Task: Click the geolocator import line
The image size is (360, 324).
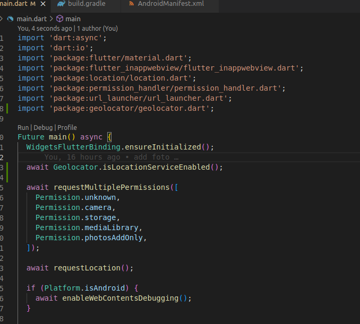Action: click(116, 109)
